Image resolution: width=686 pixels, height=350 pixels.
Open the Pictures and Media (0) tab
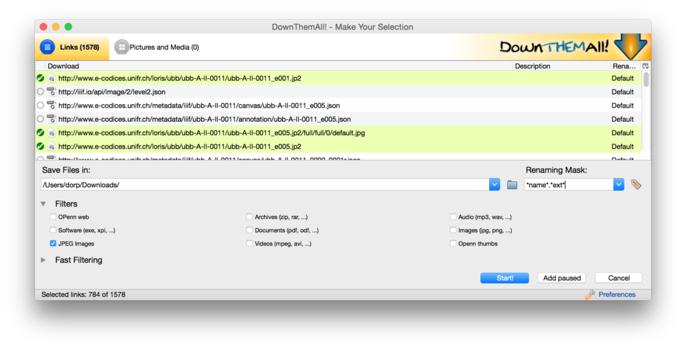click(x=157, y=48)
